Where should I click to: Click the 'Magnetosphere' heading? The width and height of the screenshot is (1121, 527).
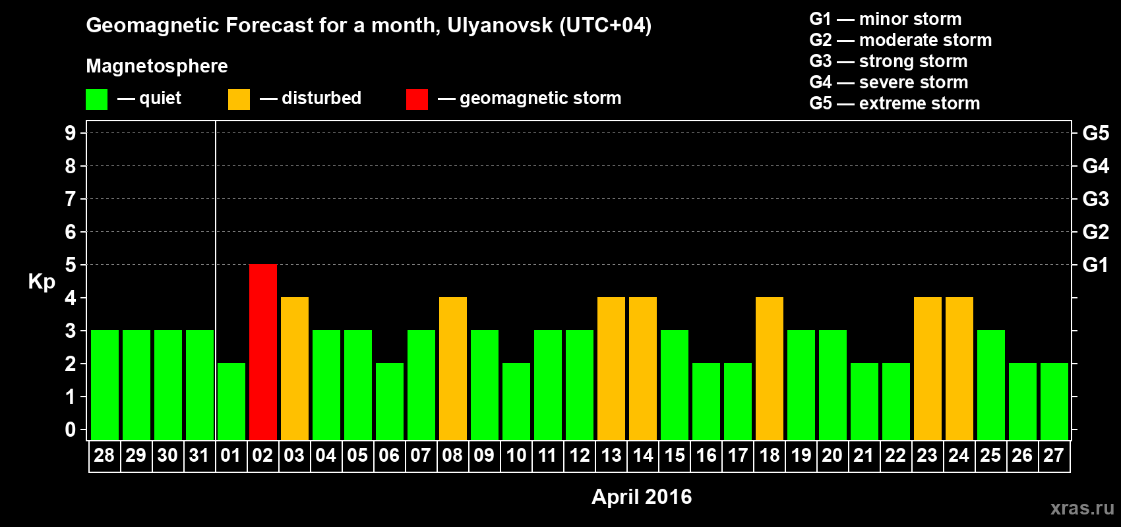click(157, 67)
